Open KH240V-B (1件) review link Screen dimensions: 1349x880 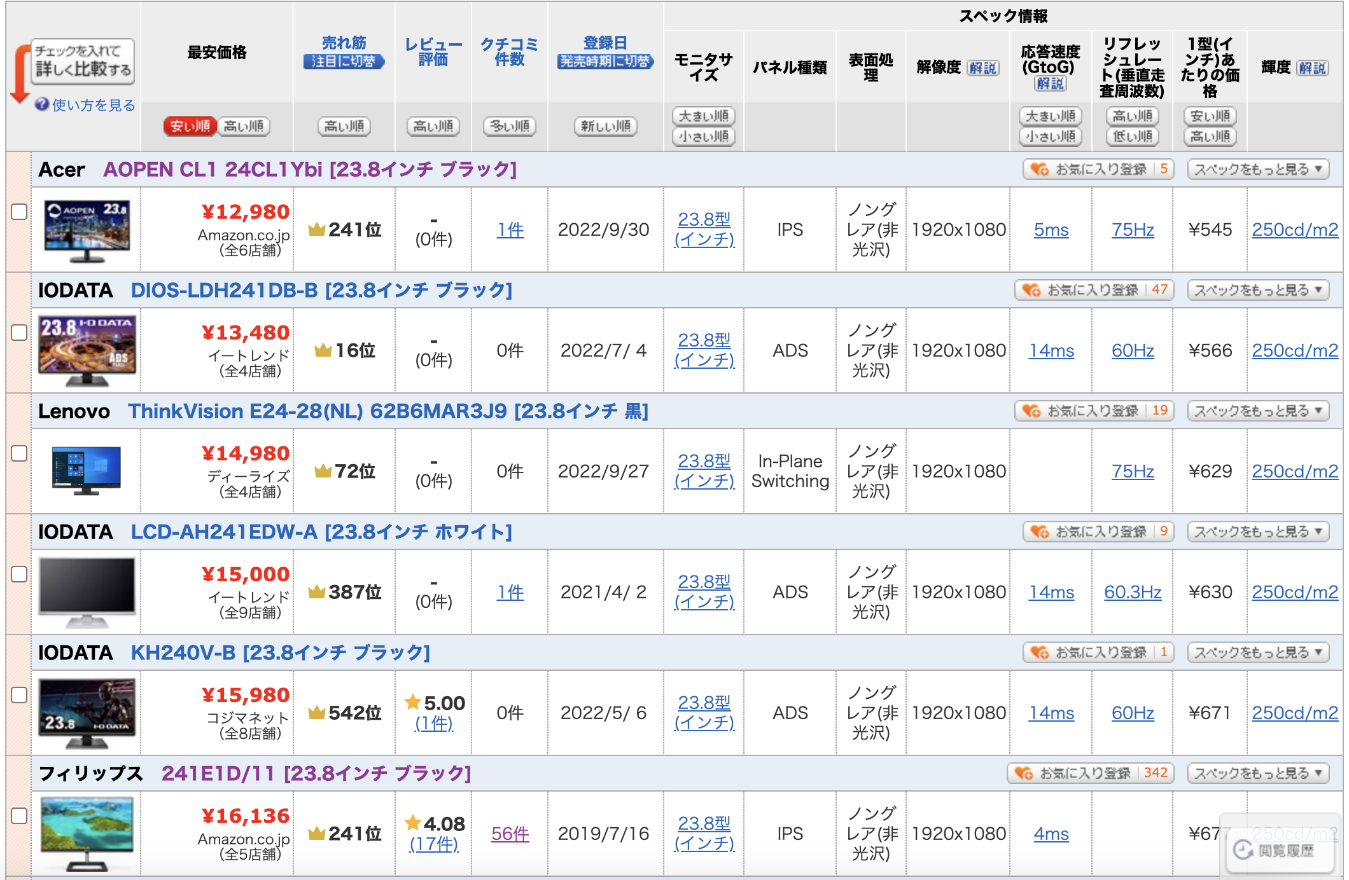433,723
